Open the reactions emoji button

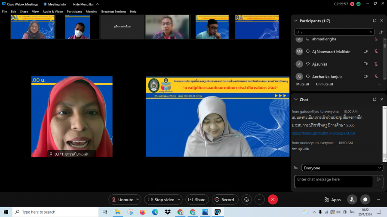tap(247, 199)
